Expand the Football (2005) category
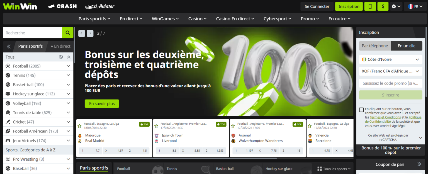 [x=68, y=66]
